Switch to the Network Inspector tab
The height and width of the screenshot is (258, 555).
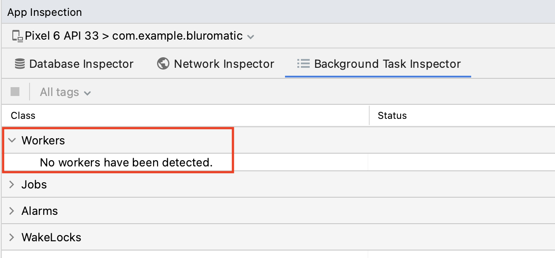224,64
